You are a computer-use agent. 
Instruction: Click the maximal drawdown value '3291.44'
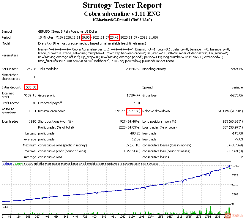[x=119, y=111]
